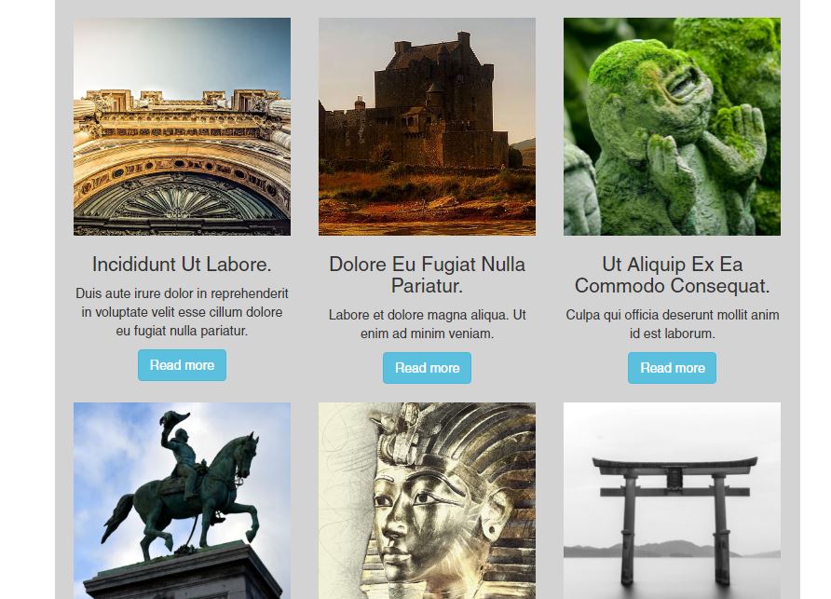Click the paragraph starting Culpa qui officia deserunt
Screen dimensions: 831x599
click(x=672, y=324)
